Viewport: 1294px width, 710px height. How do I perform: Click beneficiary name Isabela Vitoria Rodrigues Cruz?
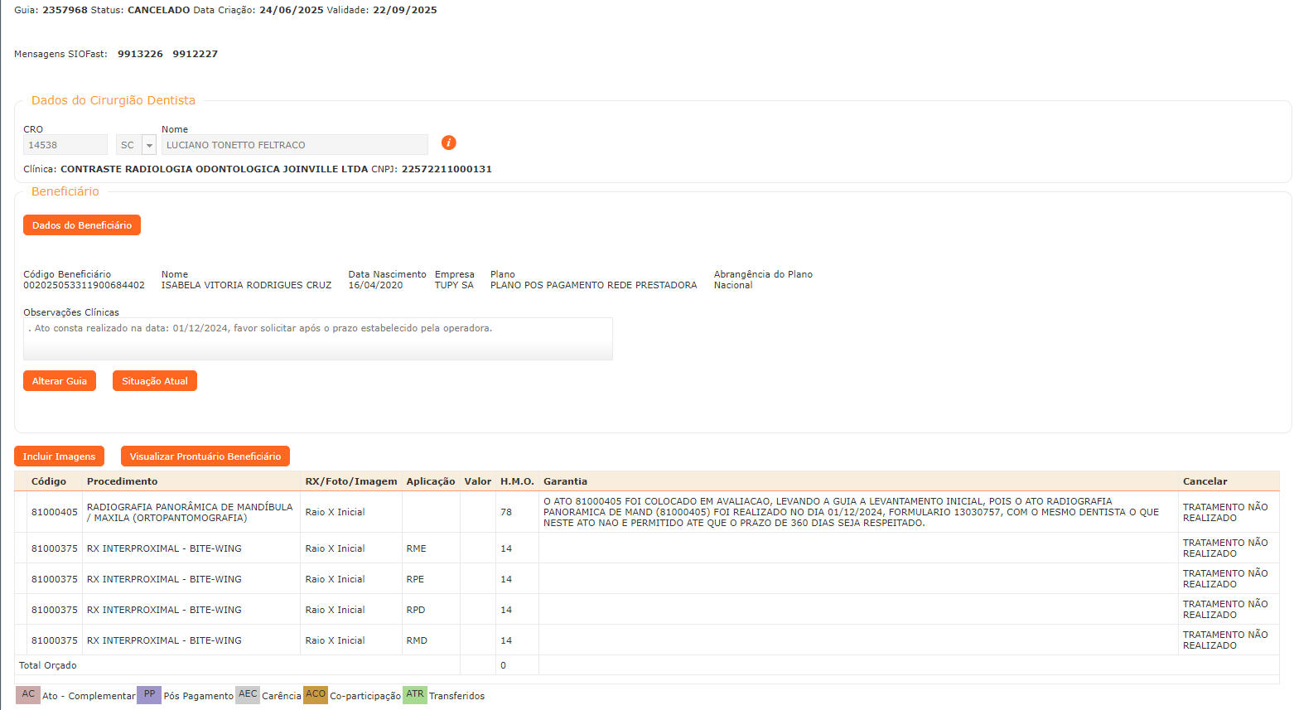(x=246, y=285)
